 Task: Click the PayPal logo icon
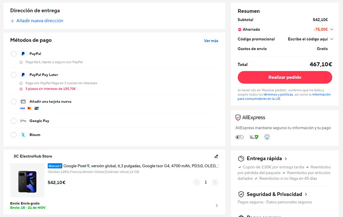(23, 53)
